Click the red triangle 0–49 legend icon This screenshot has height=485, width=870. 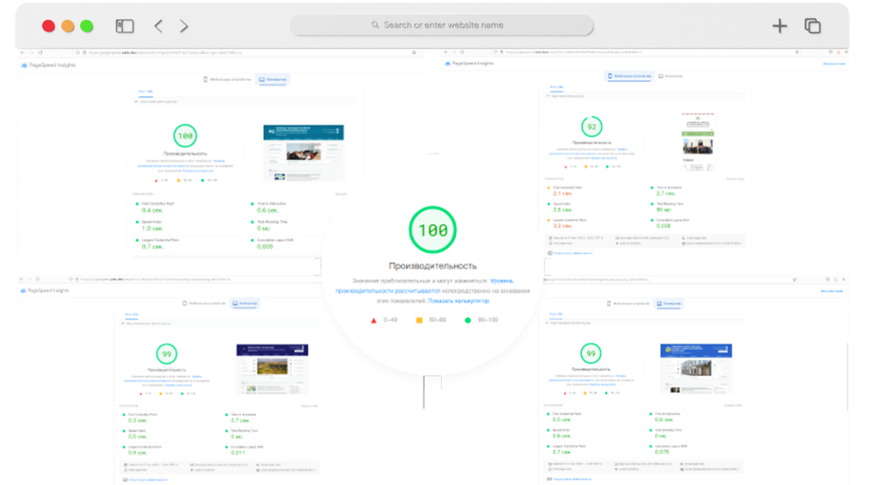click(x=374, y=320)
